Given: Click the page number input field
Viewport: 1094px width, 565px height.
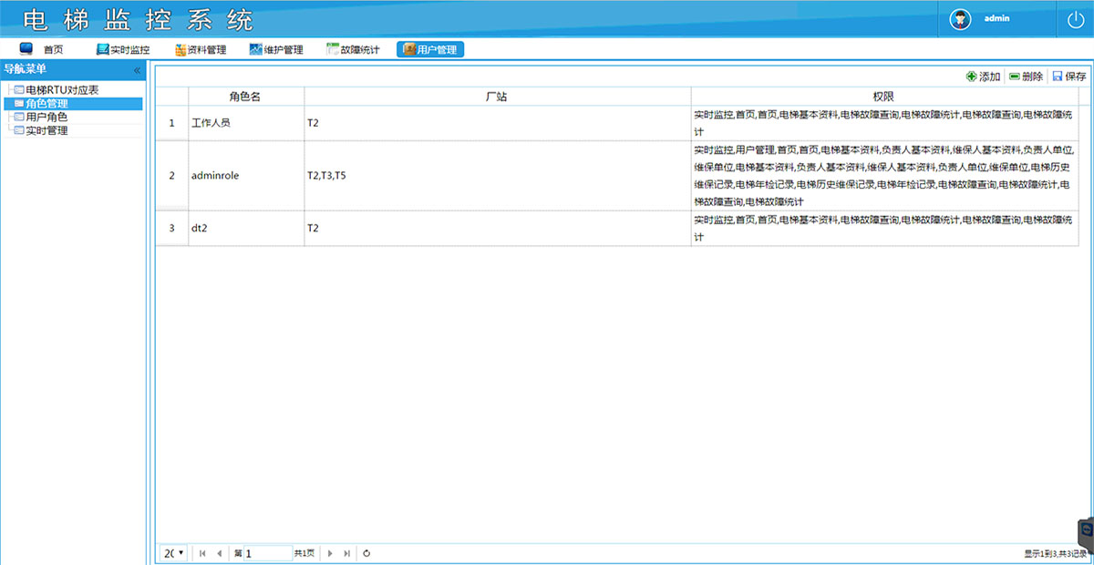Looking at the screenshot, I should tap(267, 553).
